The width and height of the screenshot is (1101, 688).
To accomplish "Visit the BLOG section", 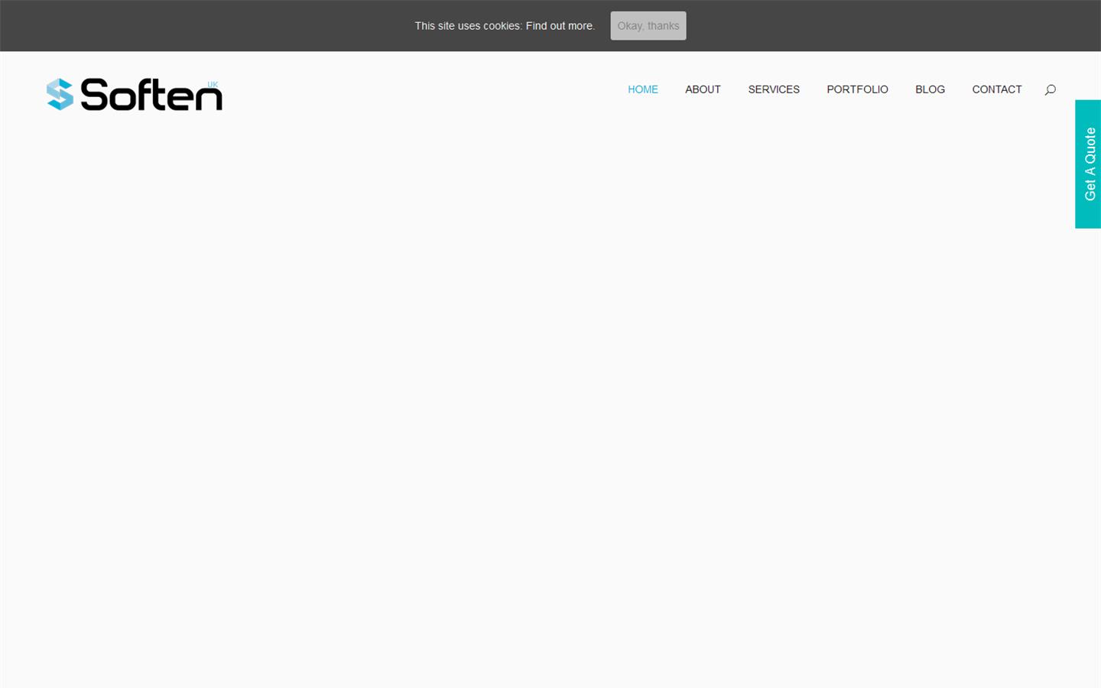I will [x=930, y=89].
